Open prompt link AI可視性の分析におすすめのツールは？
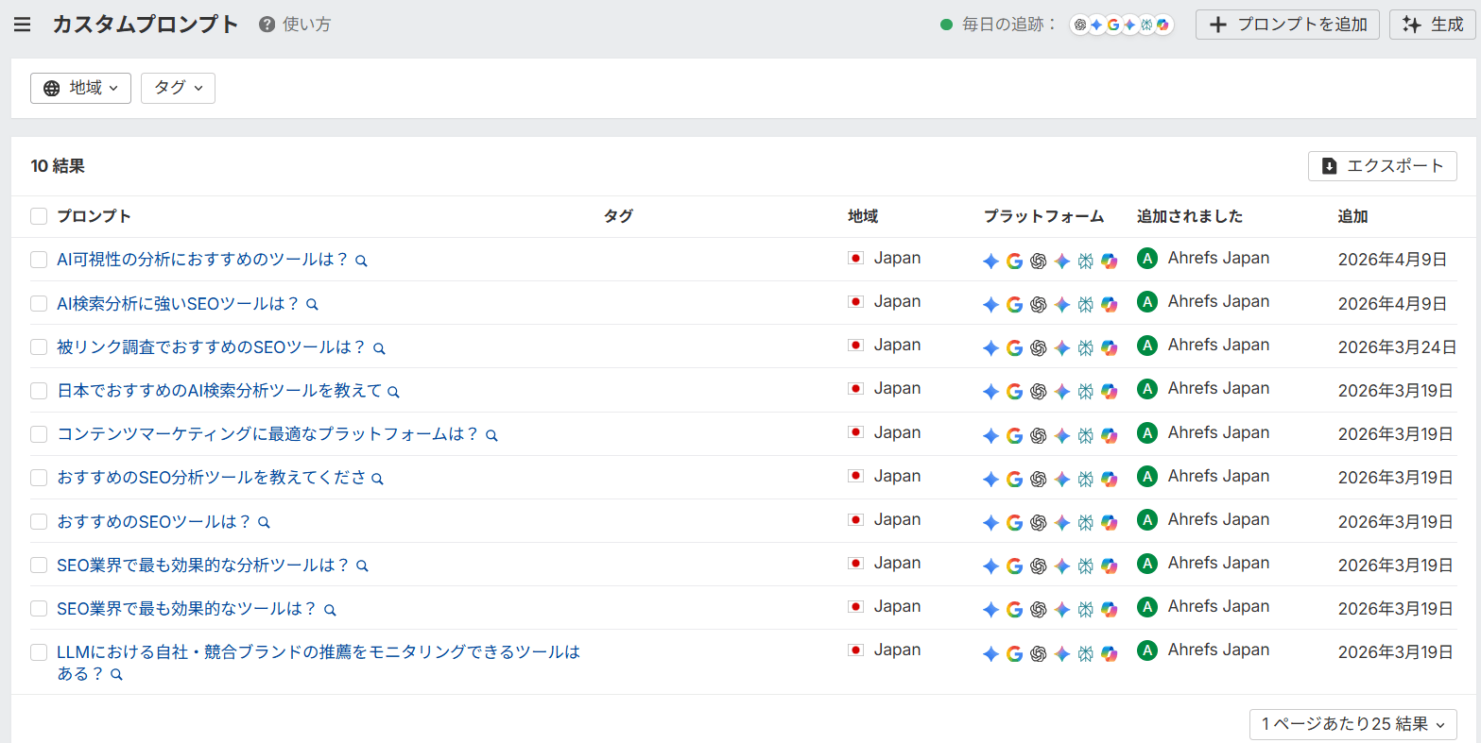The width and height of the screenshot is (1481, 743). (202, 260)
